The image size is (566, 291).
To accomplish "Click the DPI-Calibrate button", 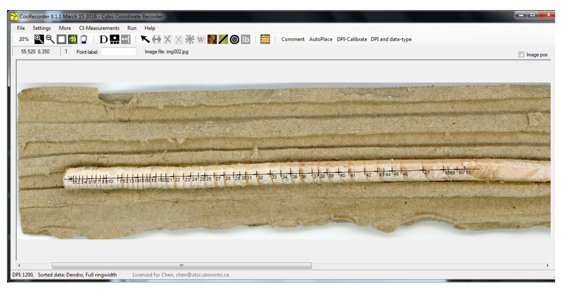I will pos(352,39).
